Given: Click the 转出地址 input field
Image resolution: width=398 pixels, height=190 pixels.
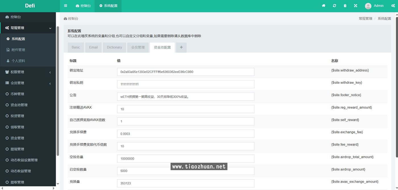Looking at the screenshot, I should coord(186,72).
